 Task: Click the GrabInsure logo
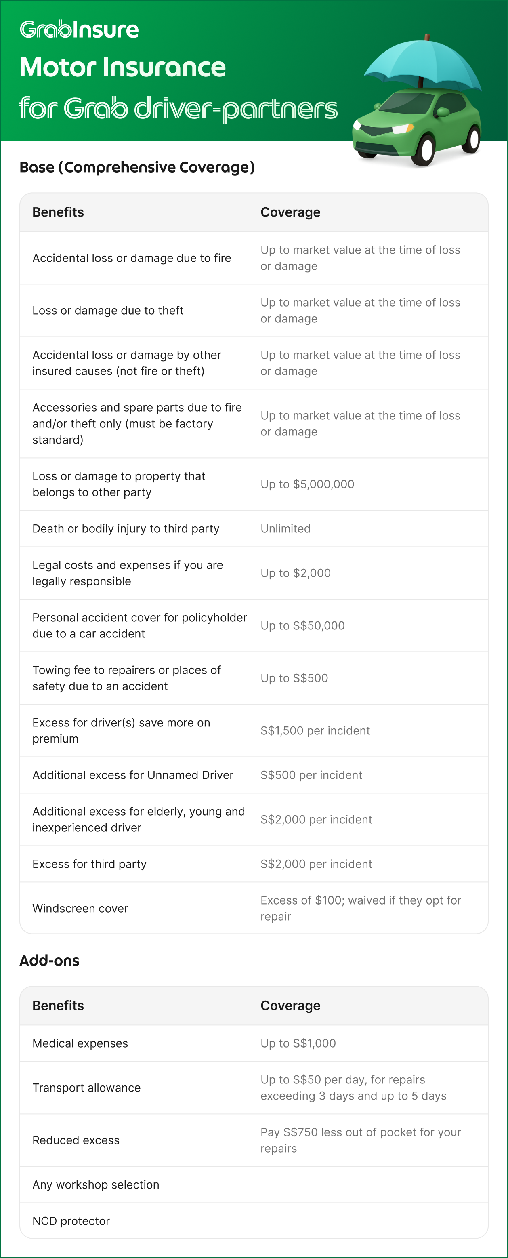click(79, 30)
